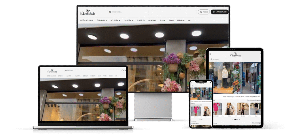The image size is (290, 134).
Task: Click the search magnifier icon on the monitor
Action: pyautogui.click(x=110, y=12)
